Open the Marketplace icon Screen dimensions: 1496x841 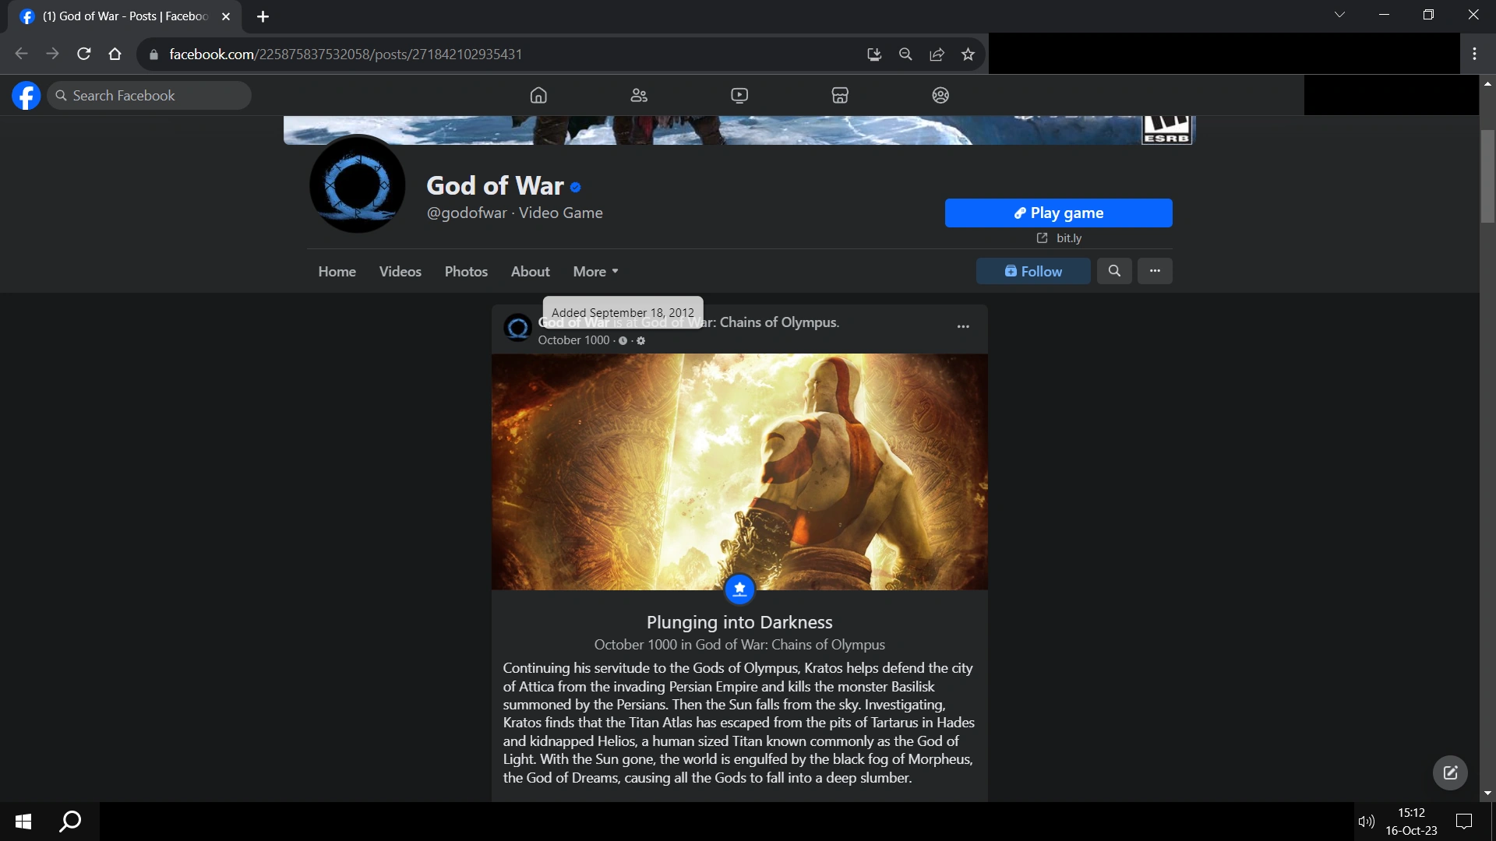click(x=840, y=95)
